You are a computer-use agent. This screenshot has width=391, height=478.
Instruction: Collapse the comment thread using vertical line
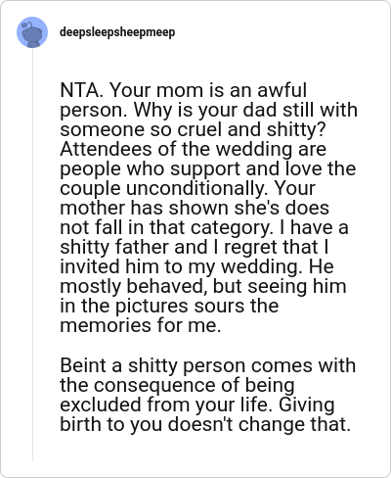pos(32,255)
